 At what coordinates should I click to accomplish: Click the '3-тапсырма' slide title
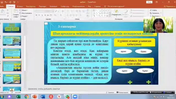tap(67, 26)
